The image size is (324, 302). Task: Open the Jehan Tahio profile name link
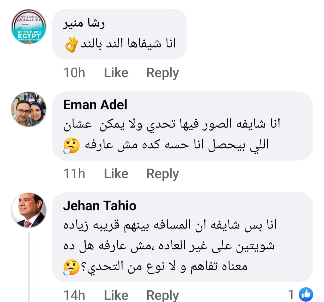point(100,206)
